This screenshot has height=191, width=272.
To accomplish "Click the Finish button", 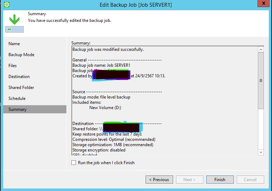I will (220, 180).
